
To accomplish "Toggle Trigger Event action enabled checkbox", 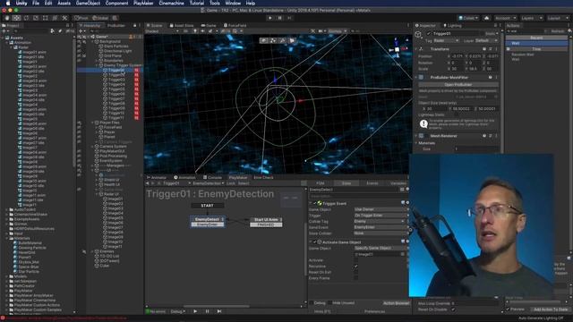I will (315, 203).
